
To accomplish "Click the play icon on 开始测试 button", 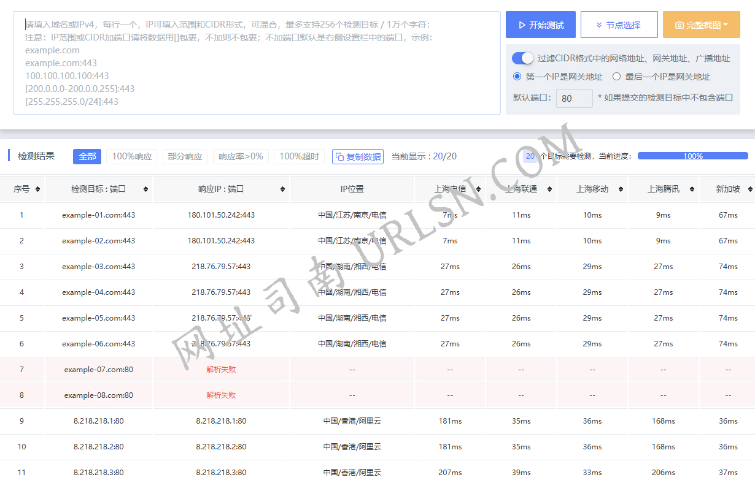I will click(x=522, y=25).
